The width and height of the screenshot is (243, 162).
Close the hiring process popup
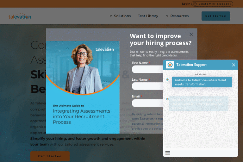pos(191,34)
